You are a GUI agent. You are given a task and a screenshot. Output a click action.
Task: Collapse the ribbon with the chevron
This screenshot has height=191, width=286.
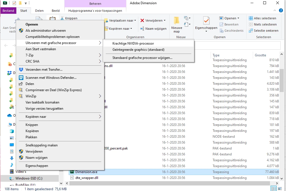(274, 10)
